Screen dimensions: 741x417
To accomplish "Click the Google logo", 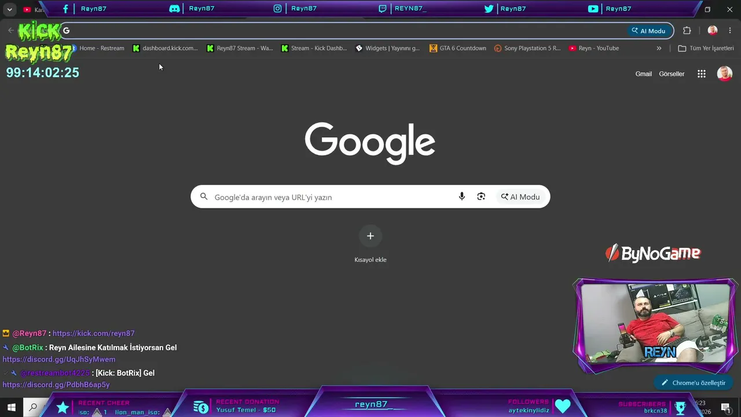I will (370, 143).
